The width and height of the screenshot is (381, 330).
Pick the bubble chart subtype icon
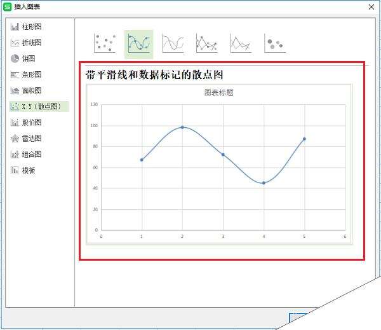(275, 43)
